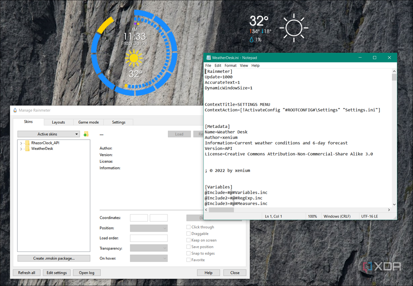Select the RhazorClock_API folder icon
This screenshot has width=413, height=286.
(27, 142)
